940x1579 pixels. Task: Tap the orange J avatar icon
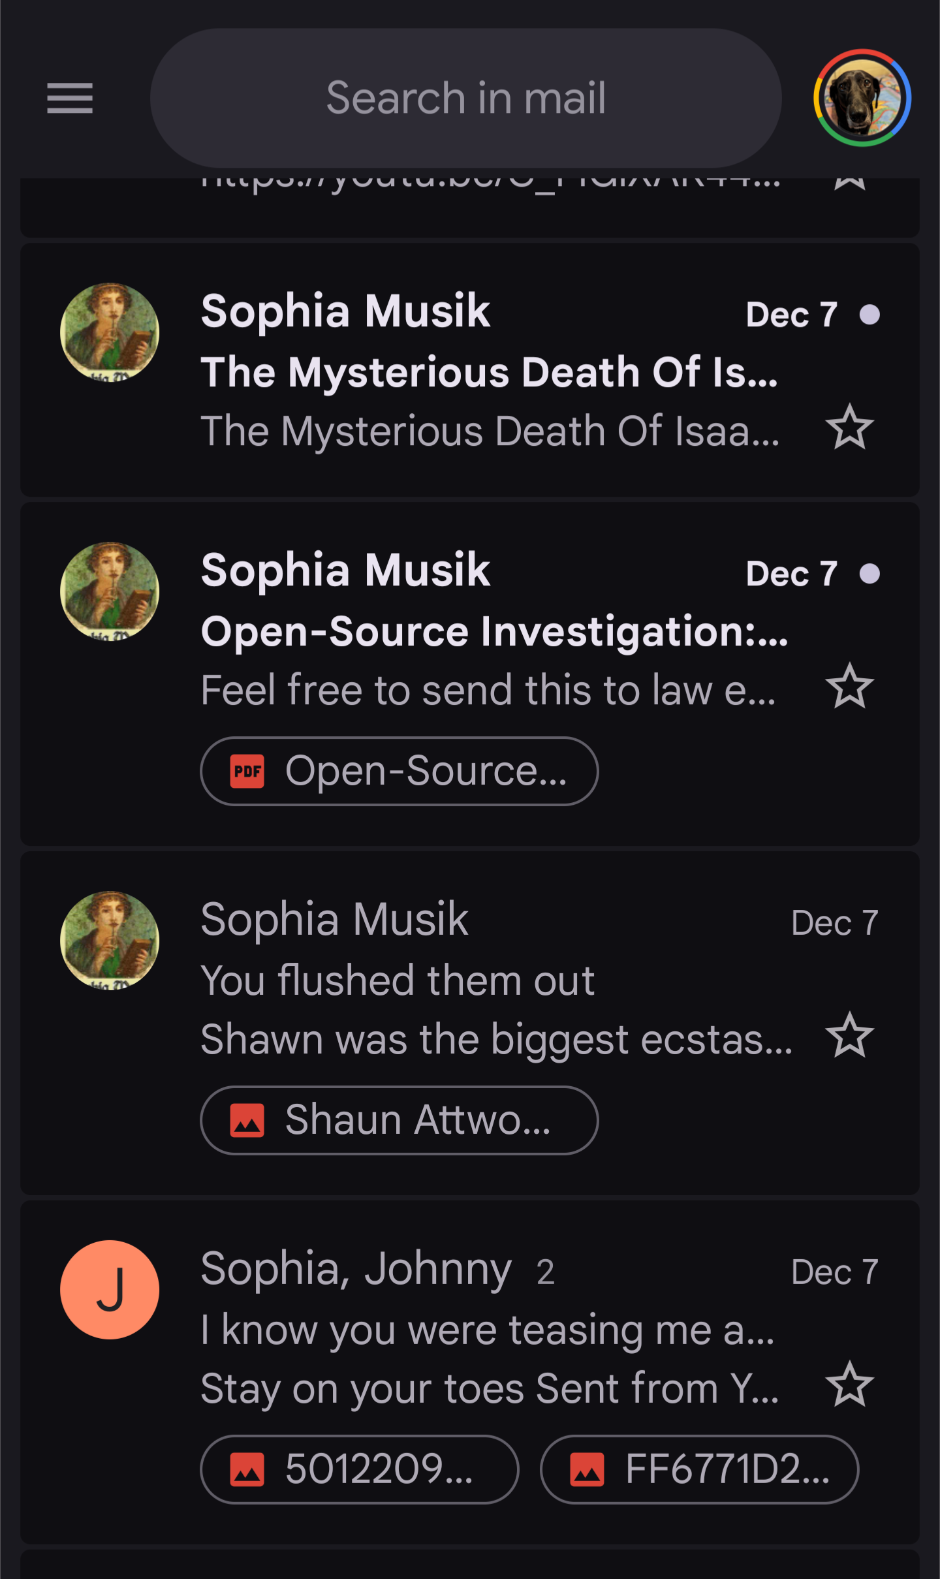pyautogui.click(x=110, y=1290)
